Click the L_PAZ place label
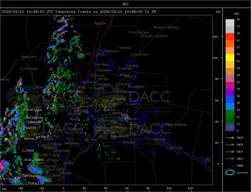Screen dimensions: 251x192 click(x=207, y=160)
